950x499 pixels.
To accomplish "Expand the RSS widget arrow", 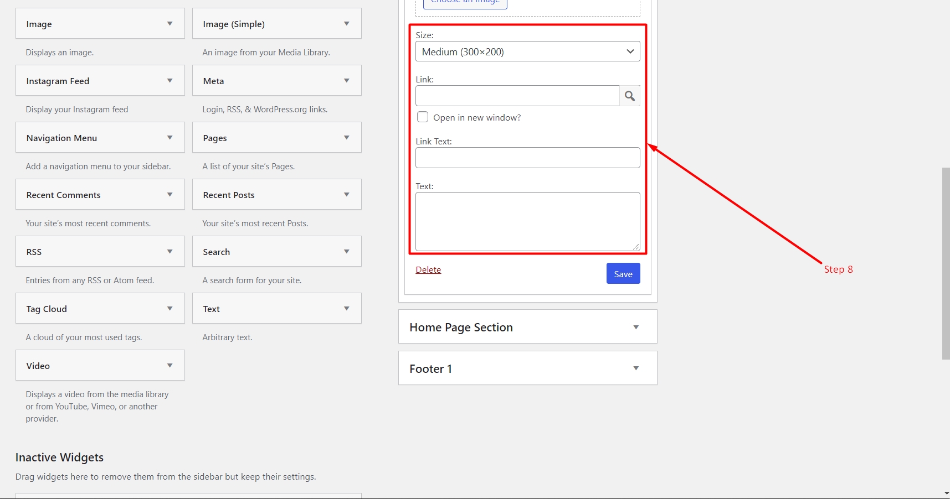I will tap(170, 252).
